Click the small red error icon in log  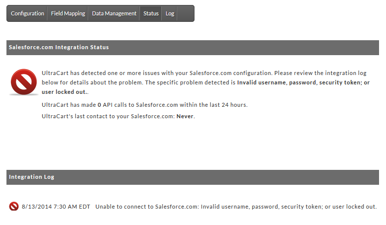point(14,206)
